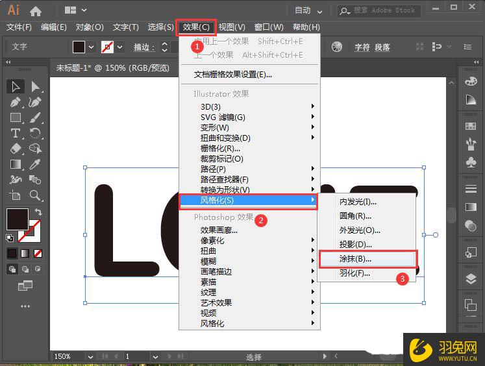Select the Selection tool arrow
Image resolution: width=485 pixels, height=366 pixels.
coord(16,86)
